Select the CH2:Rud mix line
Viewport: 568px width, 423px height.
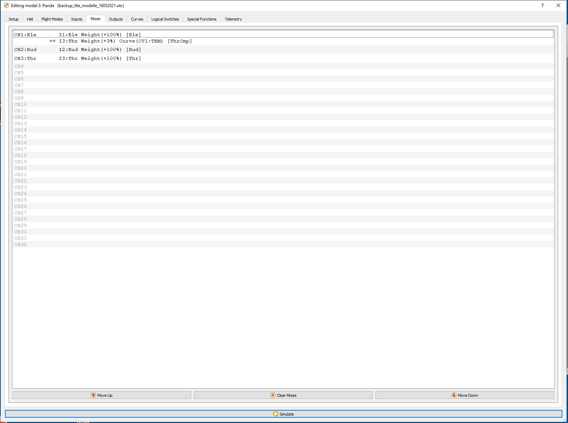(283, 50)
